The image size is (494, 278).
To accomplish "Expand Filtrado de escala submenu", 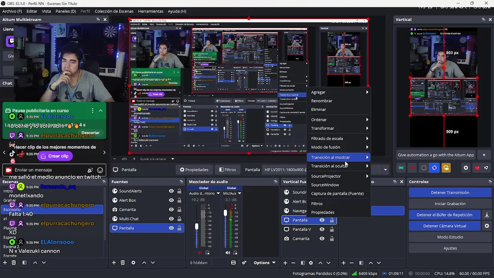I will point(338,138).
